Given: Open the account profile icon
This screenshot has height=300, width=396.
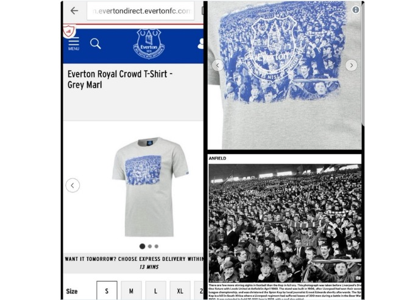Looking at the screenshot, I should pos(200,44).
